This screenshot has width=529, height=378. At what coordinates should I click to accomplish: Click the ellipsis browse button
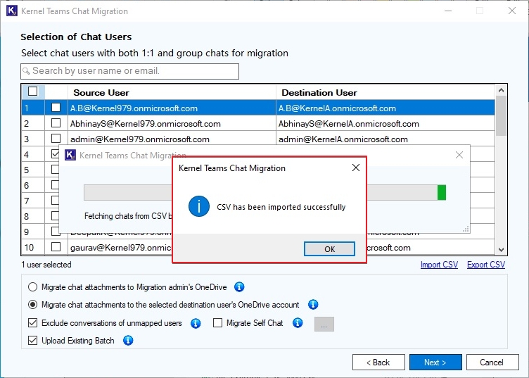(324, 324)
